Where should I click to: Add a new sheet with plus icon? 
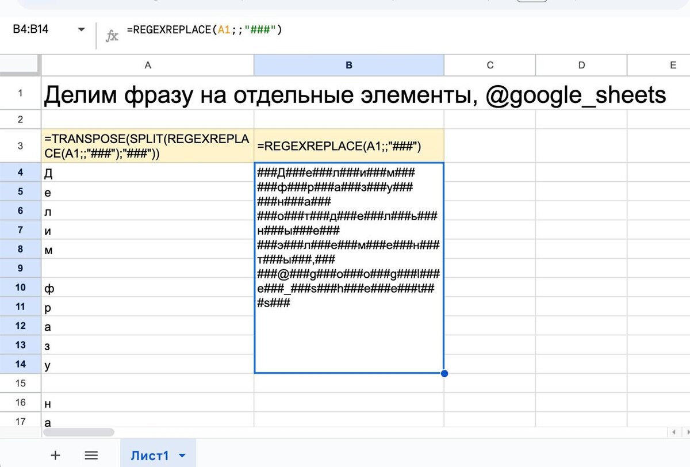point(56,455)
